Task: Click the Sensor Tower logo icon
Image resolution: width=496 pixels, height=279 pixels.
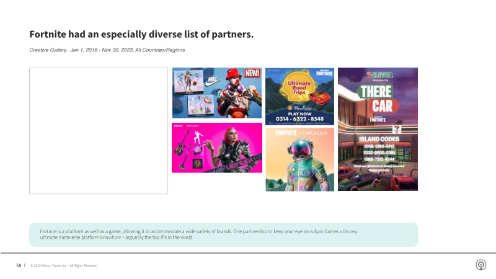Action: coord(480,265)
